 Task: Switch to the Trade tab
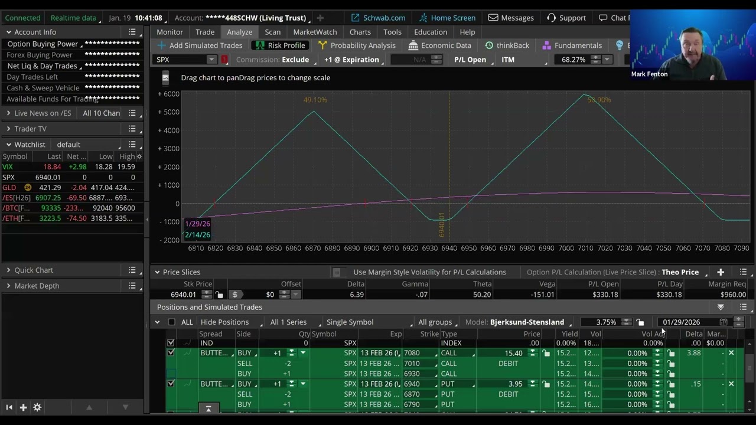[205, 32]
